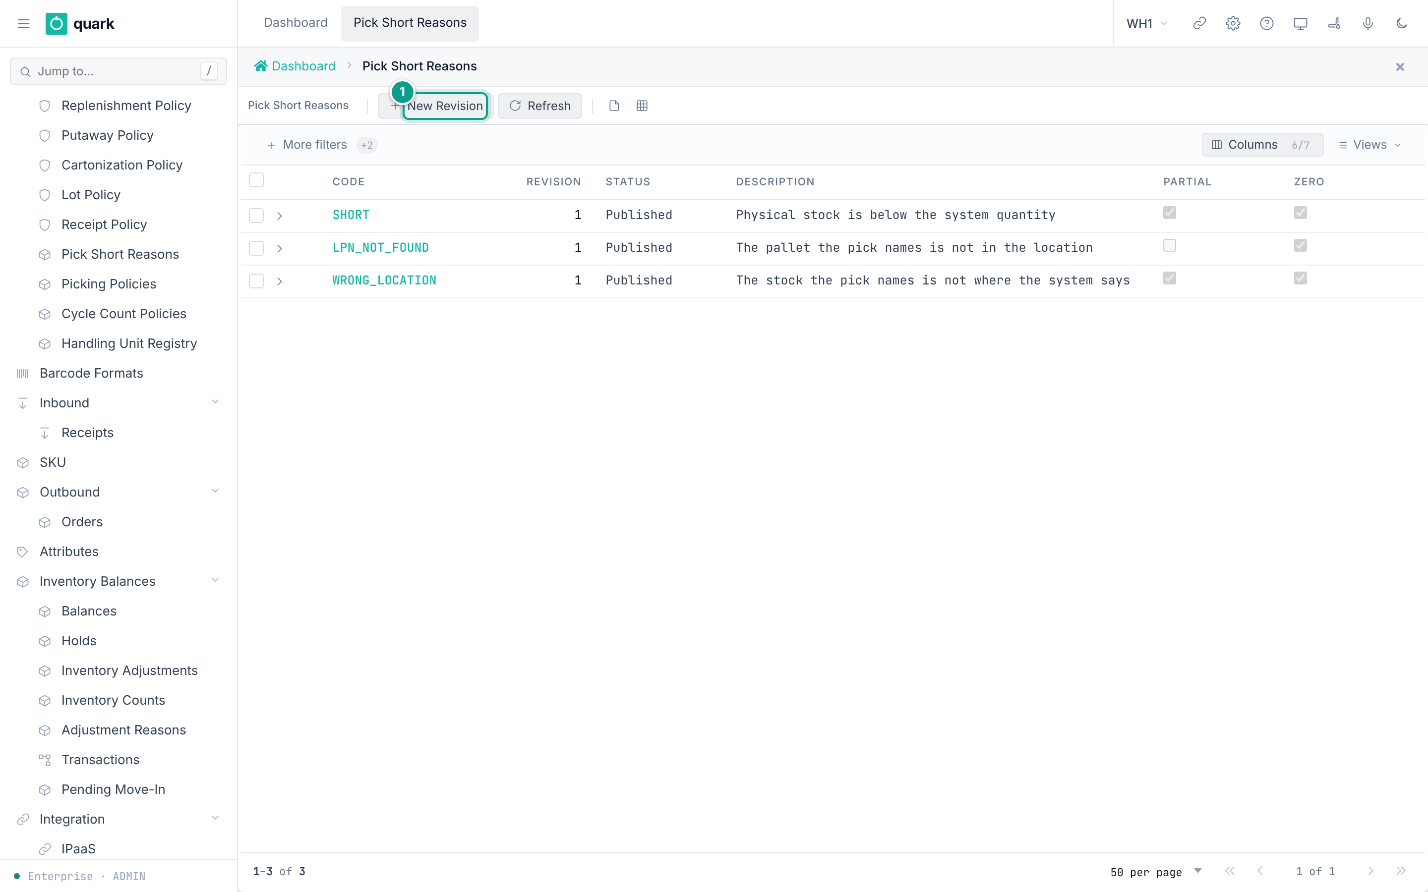Switch to dark mode moon icon
The width and height of the screenshot is (1428, 892).
[1401, 24]
